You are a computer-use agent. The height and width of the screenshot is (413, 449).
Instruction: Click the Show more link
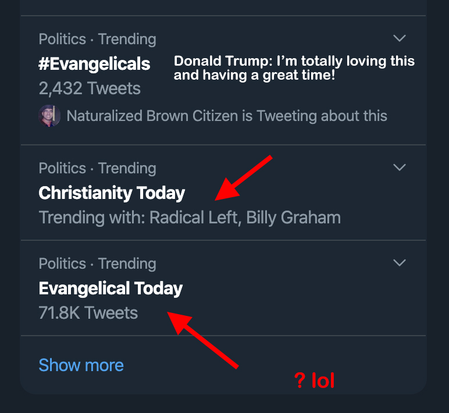coord(81,365)
